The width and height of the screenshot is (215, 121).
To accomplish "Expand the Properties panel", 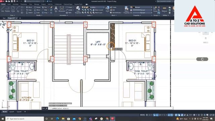I will point(137,15).
